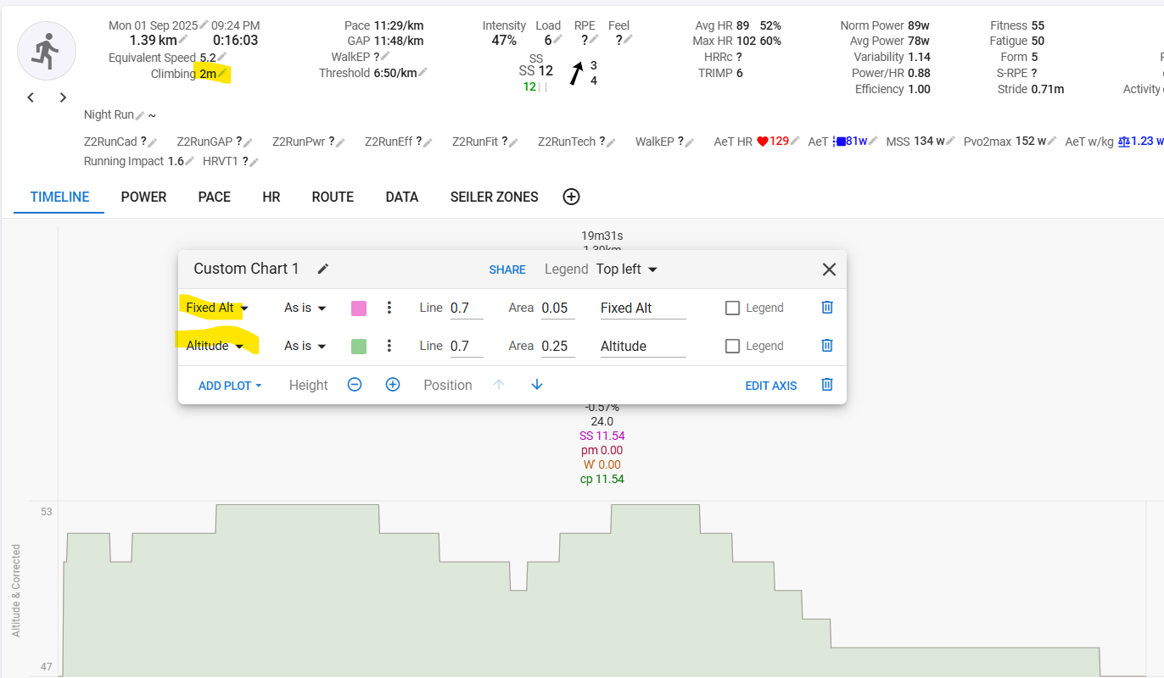1164x678 pixels.
Task: Delete the Altitude plot row
Action: tap(827, 346)
